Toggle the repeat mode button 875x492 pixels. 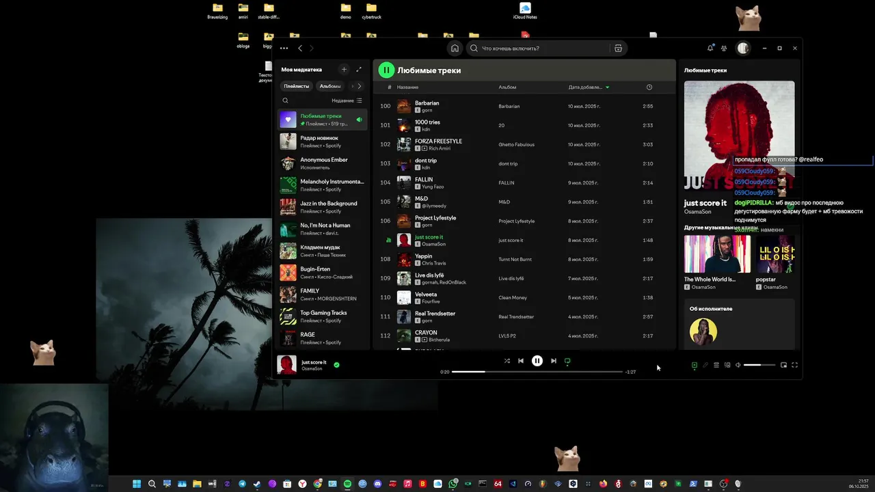(567, 361)
